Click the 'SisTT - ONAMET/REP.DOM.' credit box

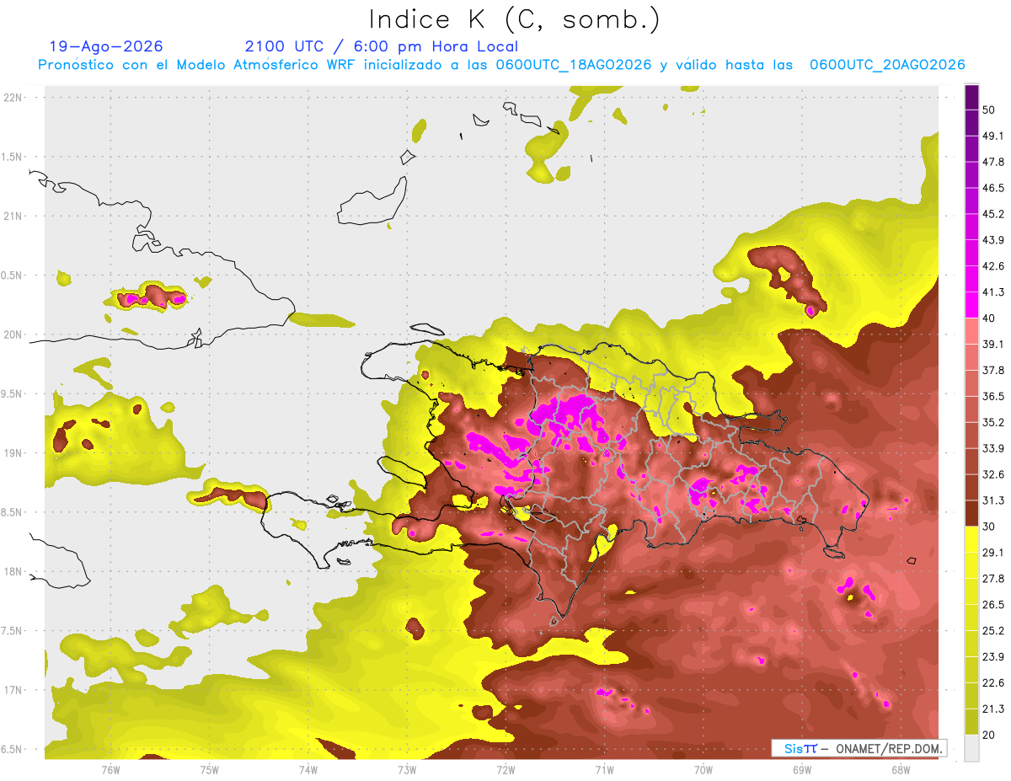pyautogui.click(x=859, y=748)
